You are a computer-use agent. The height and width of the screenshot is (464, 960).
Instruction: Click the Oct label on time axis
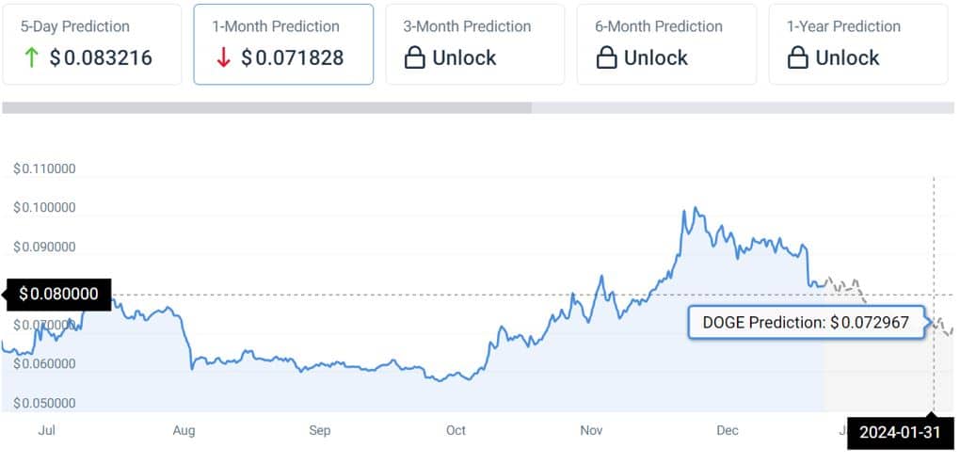point(456,431)
